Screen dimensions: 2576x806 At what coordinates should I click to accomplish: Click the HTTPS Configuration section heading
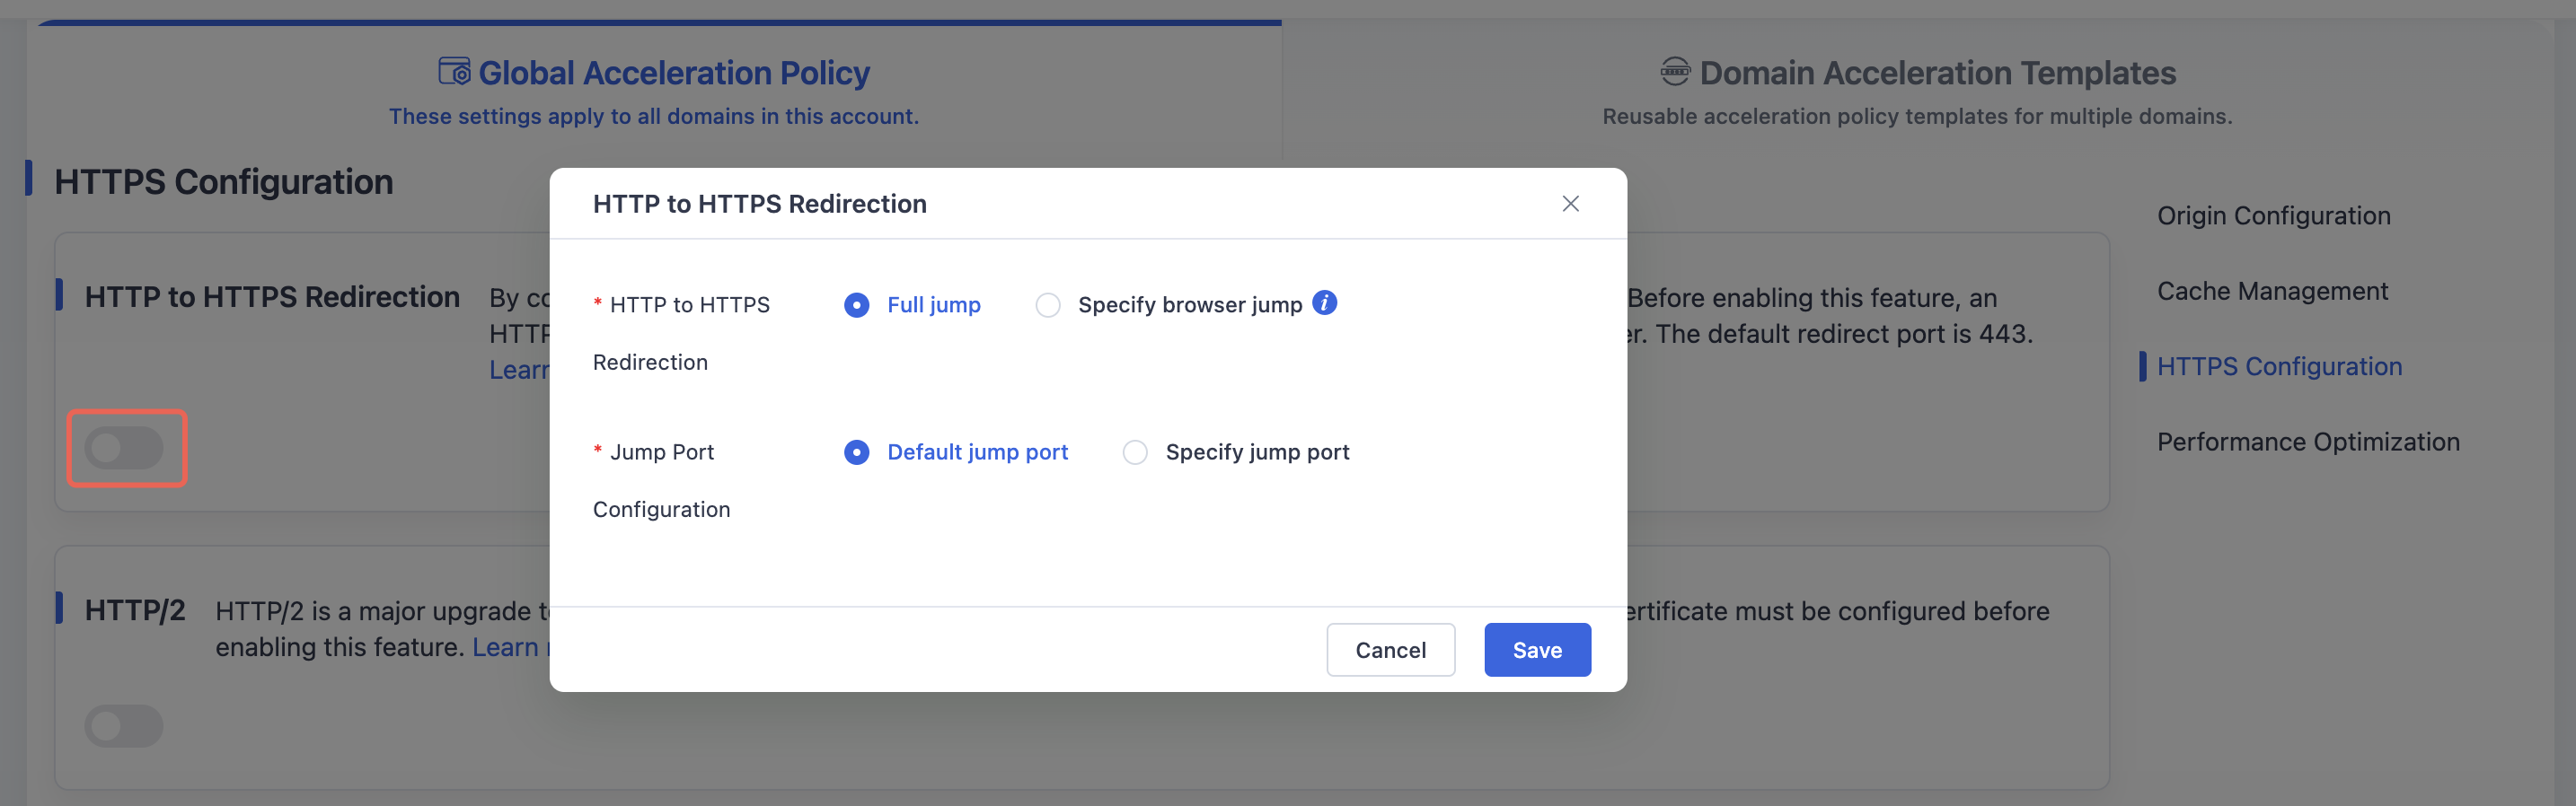click(223, 182)
